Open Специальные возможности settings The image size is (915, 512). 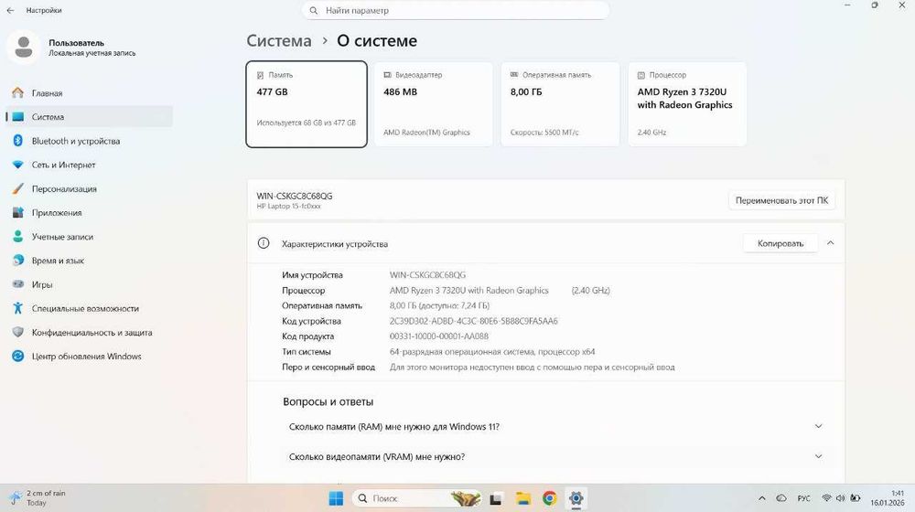tap(90, 308)
